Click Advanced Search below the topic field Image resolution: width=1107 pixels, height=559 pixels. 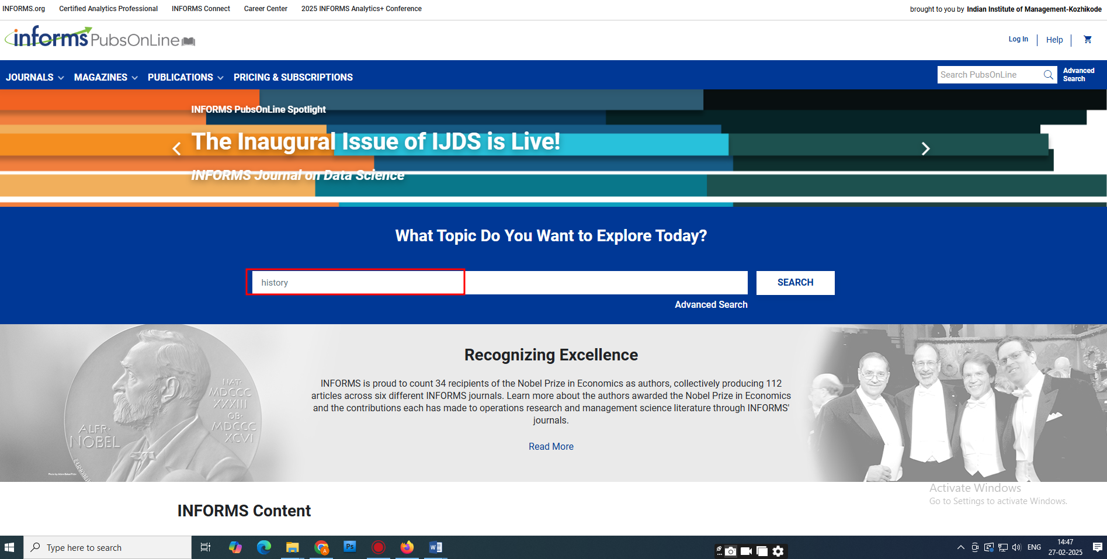[710, 304]
